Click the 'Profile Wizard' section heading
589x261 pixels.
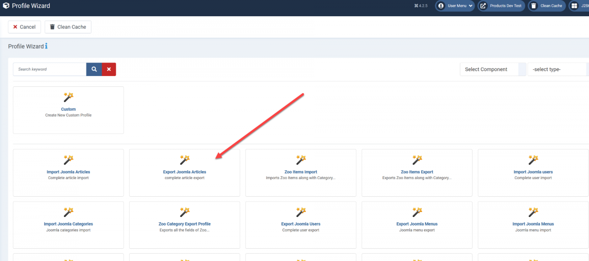point(26,47)
